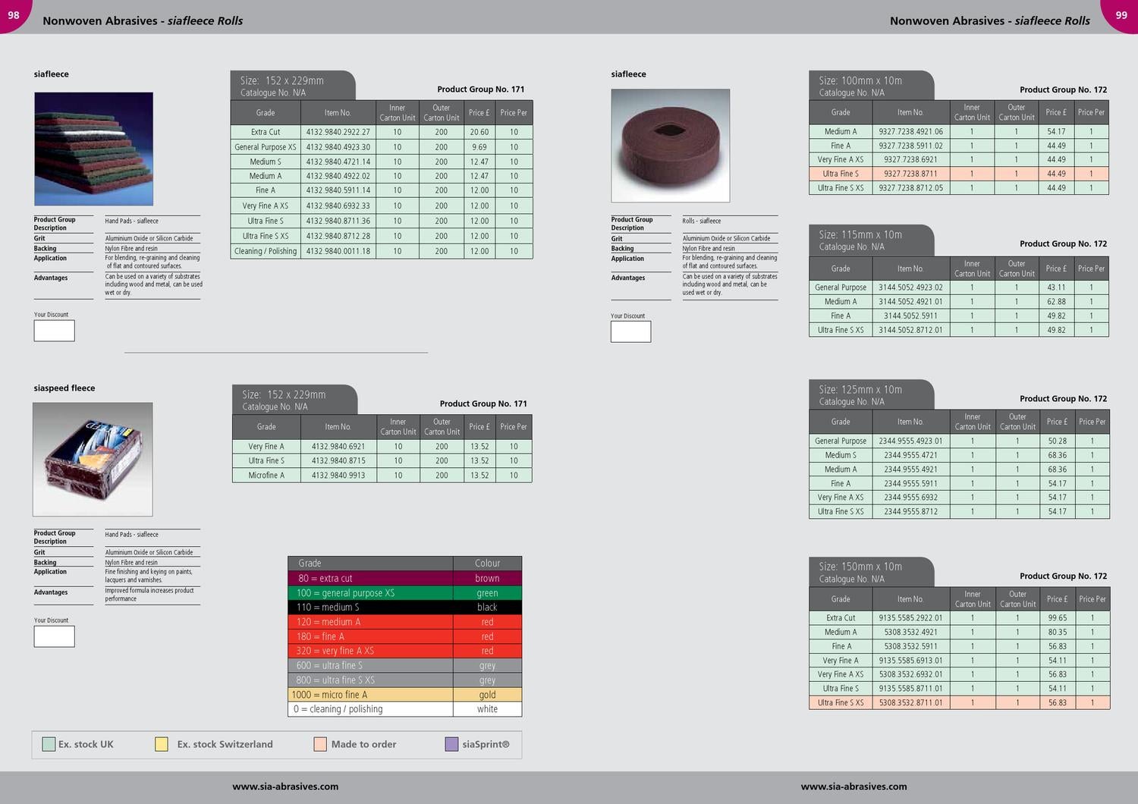
Task: Click 'Product Group No. 172' above 100mm table
Action: click(1063, 90)
